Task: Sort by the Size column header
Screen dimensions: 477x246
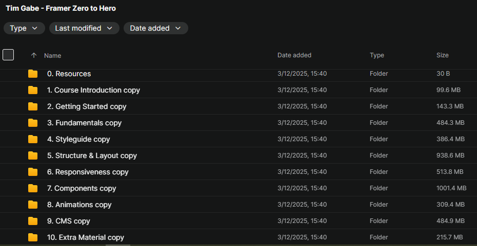Action: (442, 55)
